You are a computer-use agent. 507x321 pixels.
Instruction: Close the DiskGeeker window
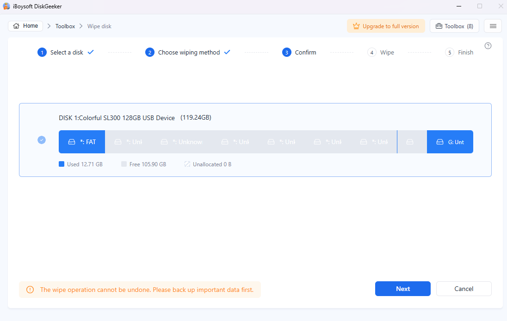coord(501,6)
